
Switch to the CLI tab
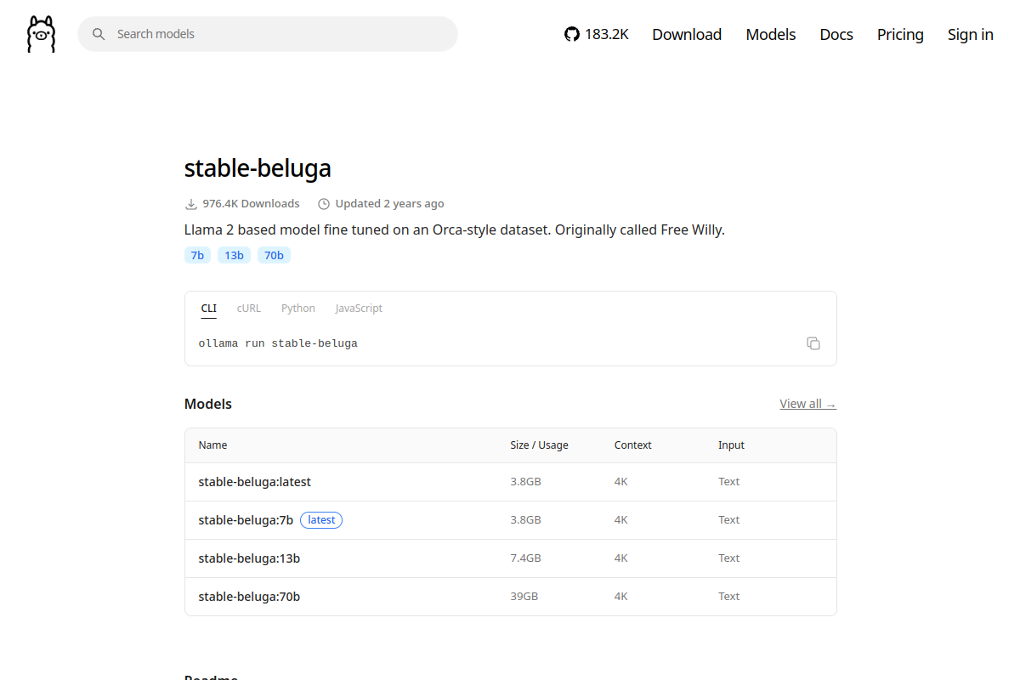coord(209,309)
